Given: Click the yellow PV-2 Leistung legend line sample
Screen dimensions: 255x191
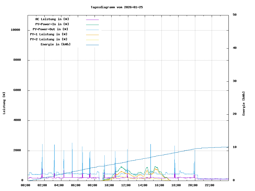Looking at the screenshot, I should click(92, 40).
